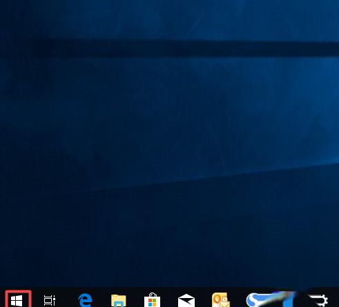The width and height of the screenshot is (339, 307).
Task: Open the Windows Start menu
Action: (17, 300)
